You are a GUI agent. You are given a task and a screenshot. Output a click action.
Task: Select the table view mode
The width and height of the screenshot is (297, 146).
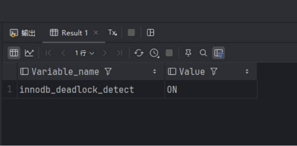[x=14, y=53]
